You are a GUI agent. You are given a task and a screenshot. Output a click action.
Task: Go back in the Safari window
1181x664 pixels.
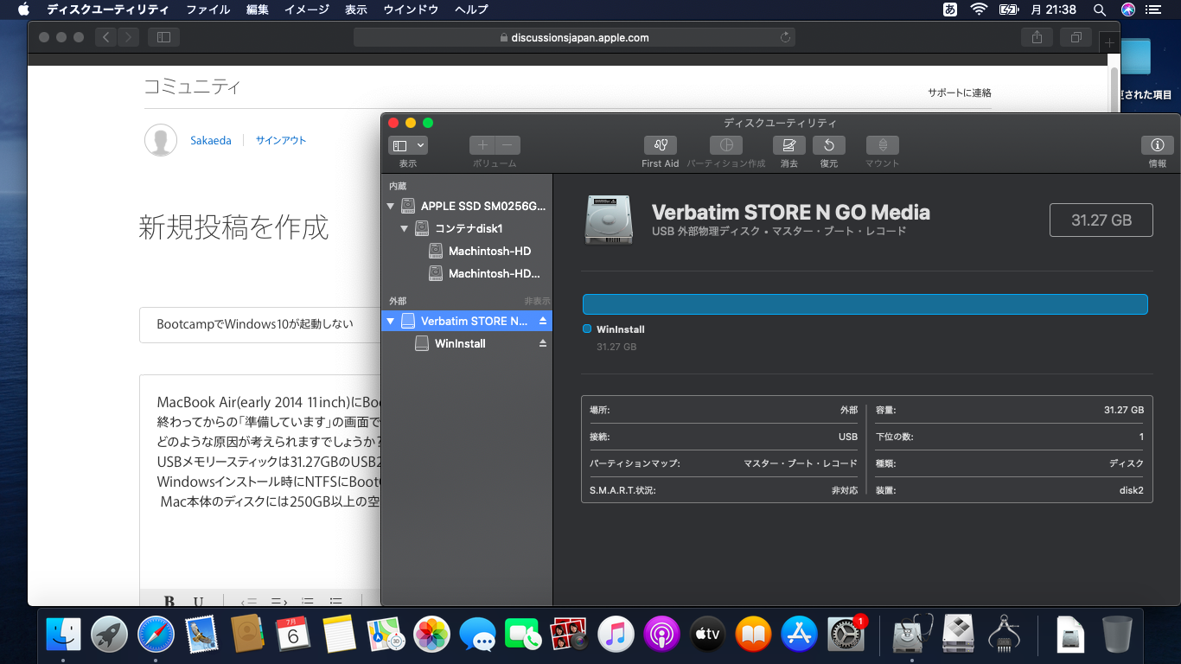[x=106, y=37]
